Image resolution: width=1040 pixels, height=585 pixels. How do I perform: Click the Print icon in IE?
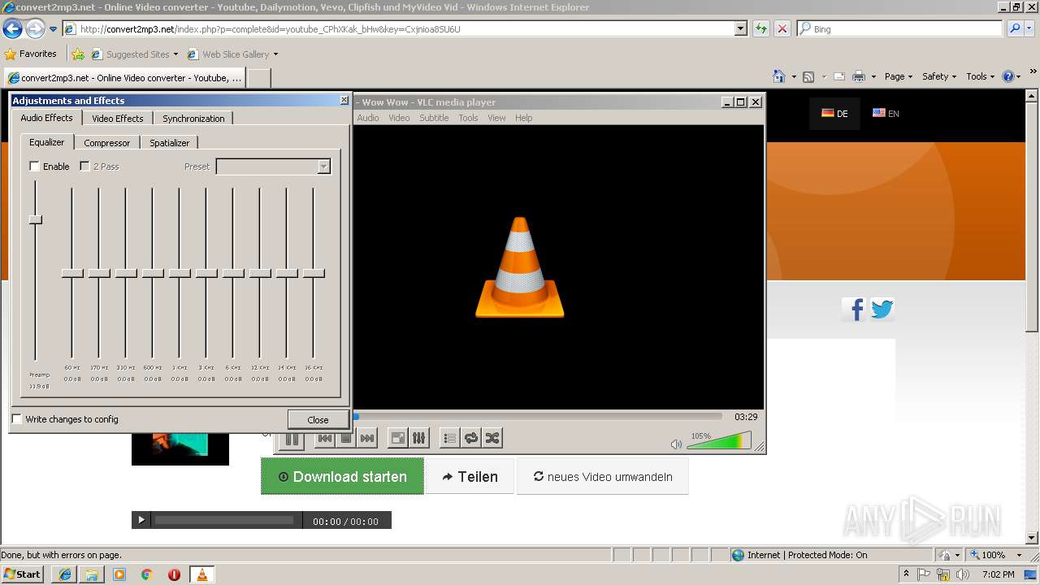point(858,76)
